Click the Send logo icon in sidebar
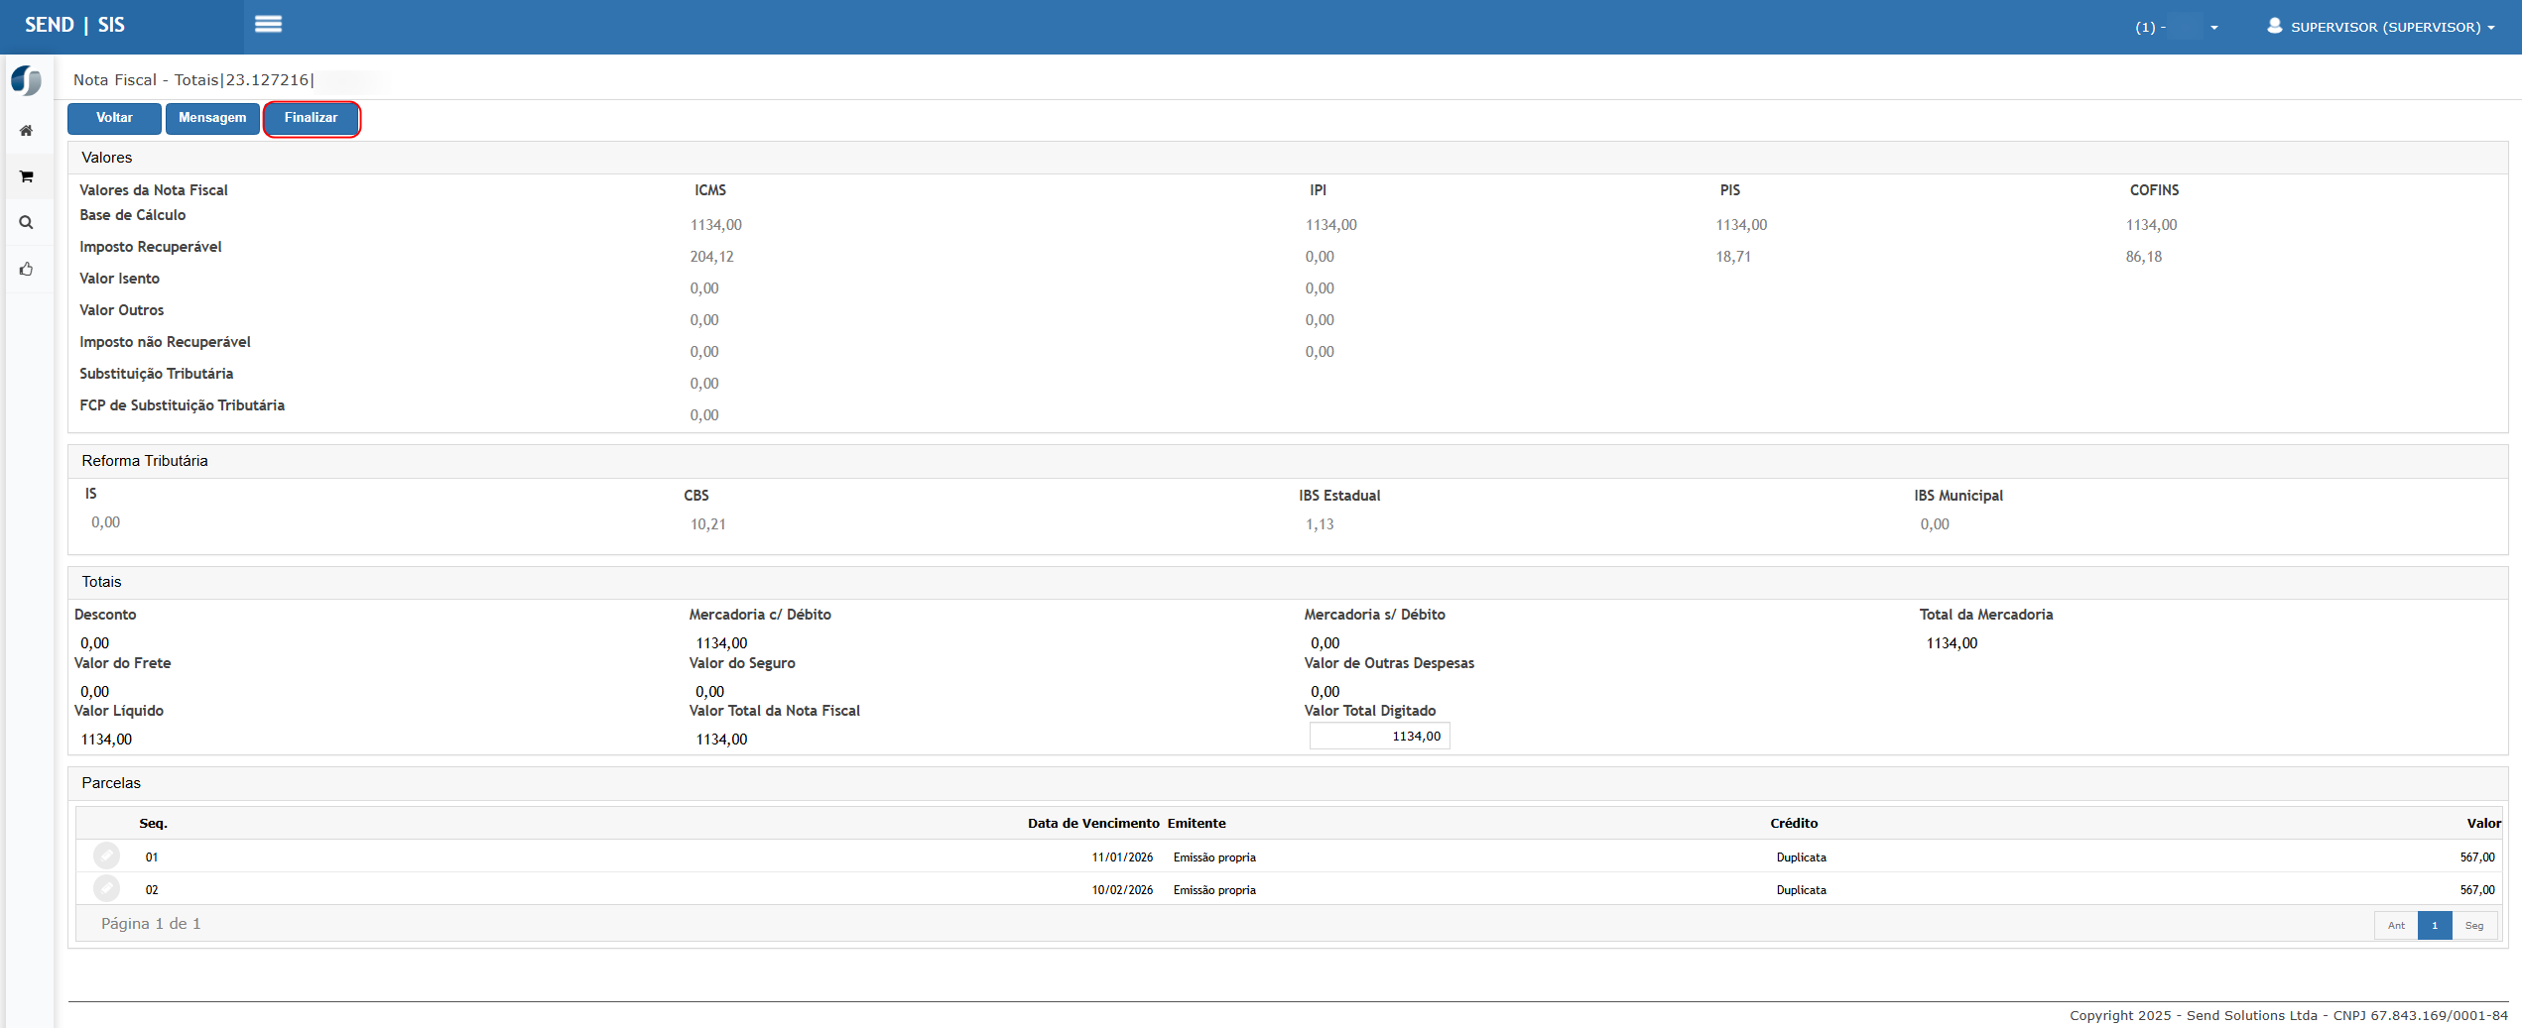The height and width of the screenshot is (1028, 2522). (x=27, y=80)
